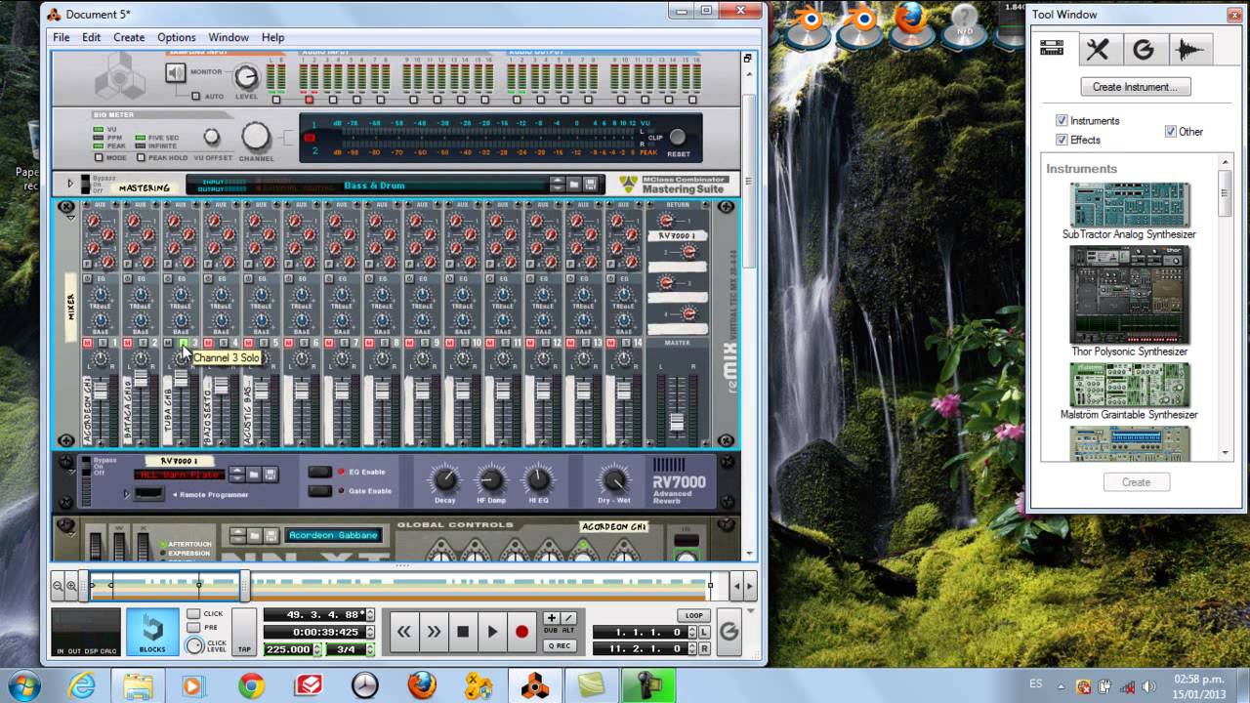
Task: Toggle the RV7000 Gate Enable button
Action: point(319,490)
